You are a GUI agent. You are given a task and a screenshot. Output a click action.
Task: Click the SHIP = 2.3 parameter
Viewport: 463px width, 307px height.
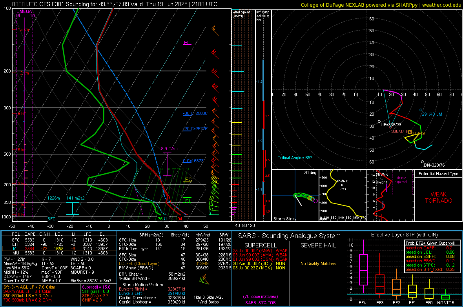92,300
